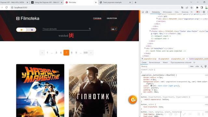This screenshot has width=208, height=117.
Task: Expand the border-radius shorthand triangle
Action: click(x=158, y=77)
